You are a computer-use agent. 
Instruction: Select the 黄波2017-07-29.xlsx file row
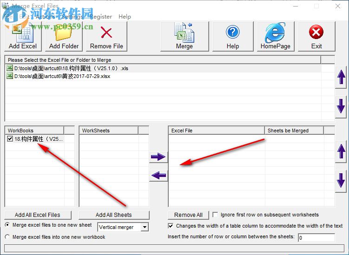click(163, 76)
